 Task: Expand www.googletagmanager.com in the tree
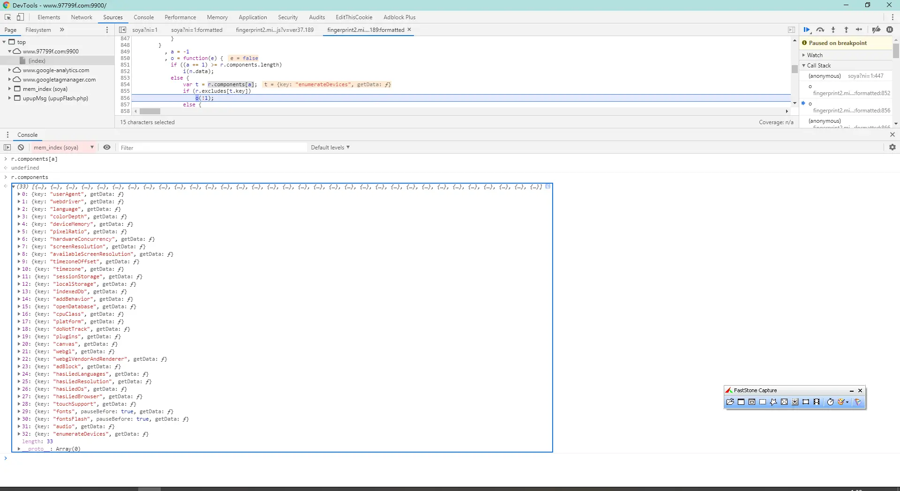(9, 79)
